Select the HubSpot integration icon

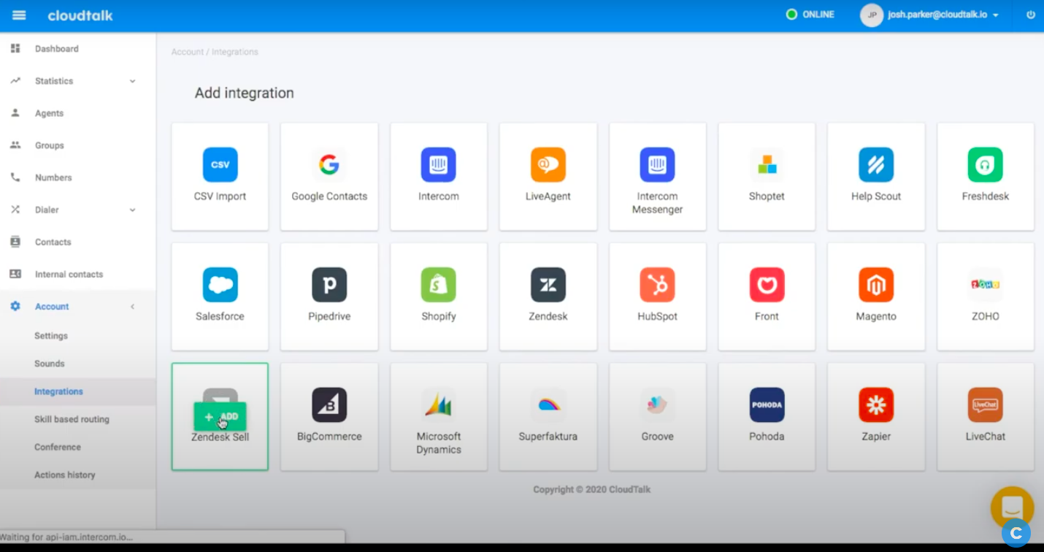[658, 285]
